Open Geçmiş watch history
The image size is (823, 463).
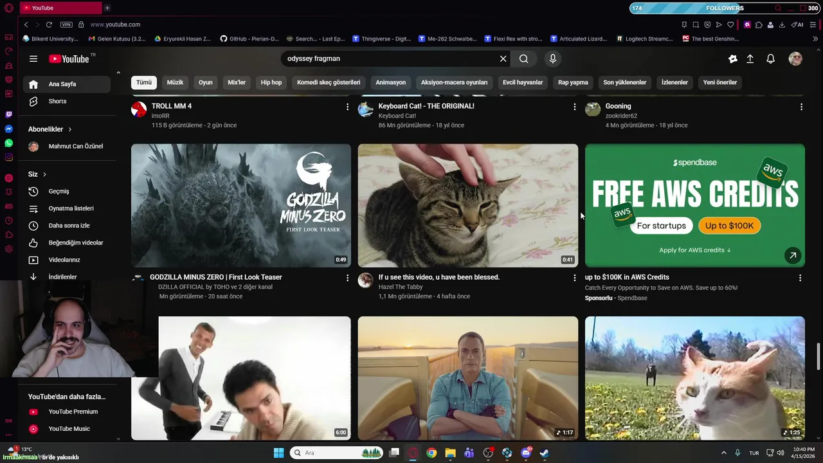[67, 192]
